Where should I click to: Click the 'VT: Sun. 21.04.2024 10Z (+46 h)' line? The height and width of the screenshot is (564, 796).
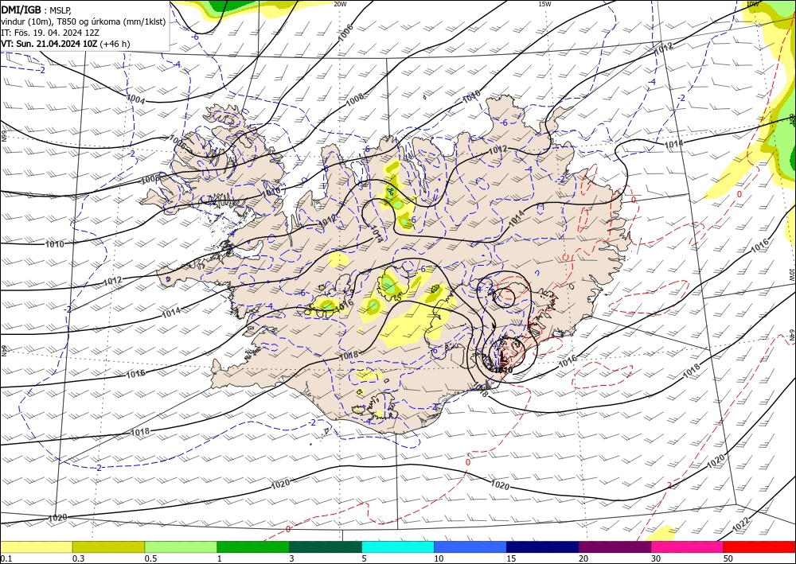(x=65, y=44)
